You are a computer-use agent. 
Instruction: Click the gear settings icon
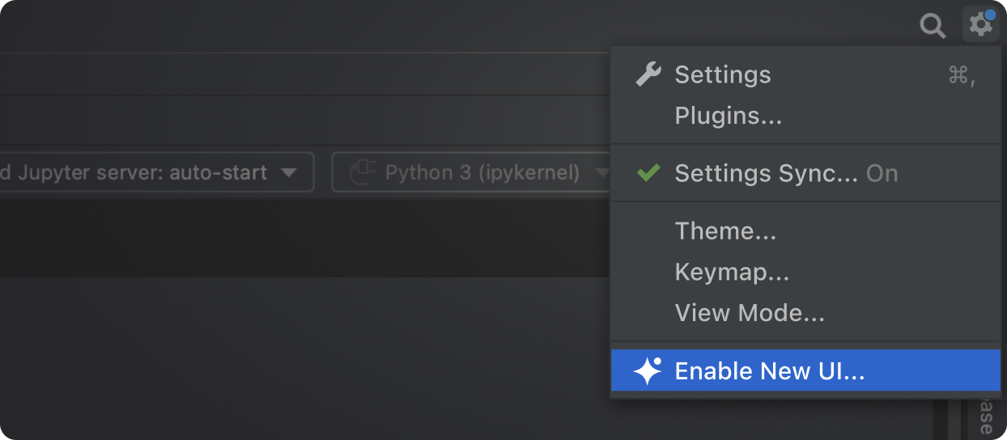pos(980,26)
